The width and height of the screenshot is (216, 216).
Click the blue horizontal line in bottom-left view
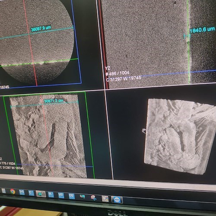point(55,165)
